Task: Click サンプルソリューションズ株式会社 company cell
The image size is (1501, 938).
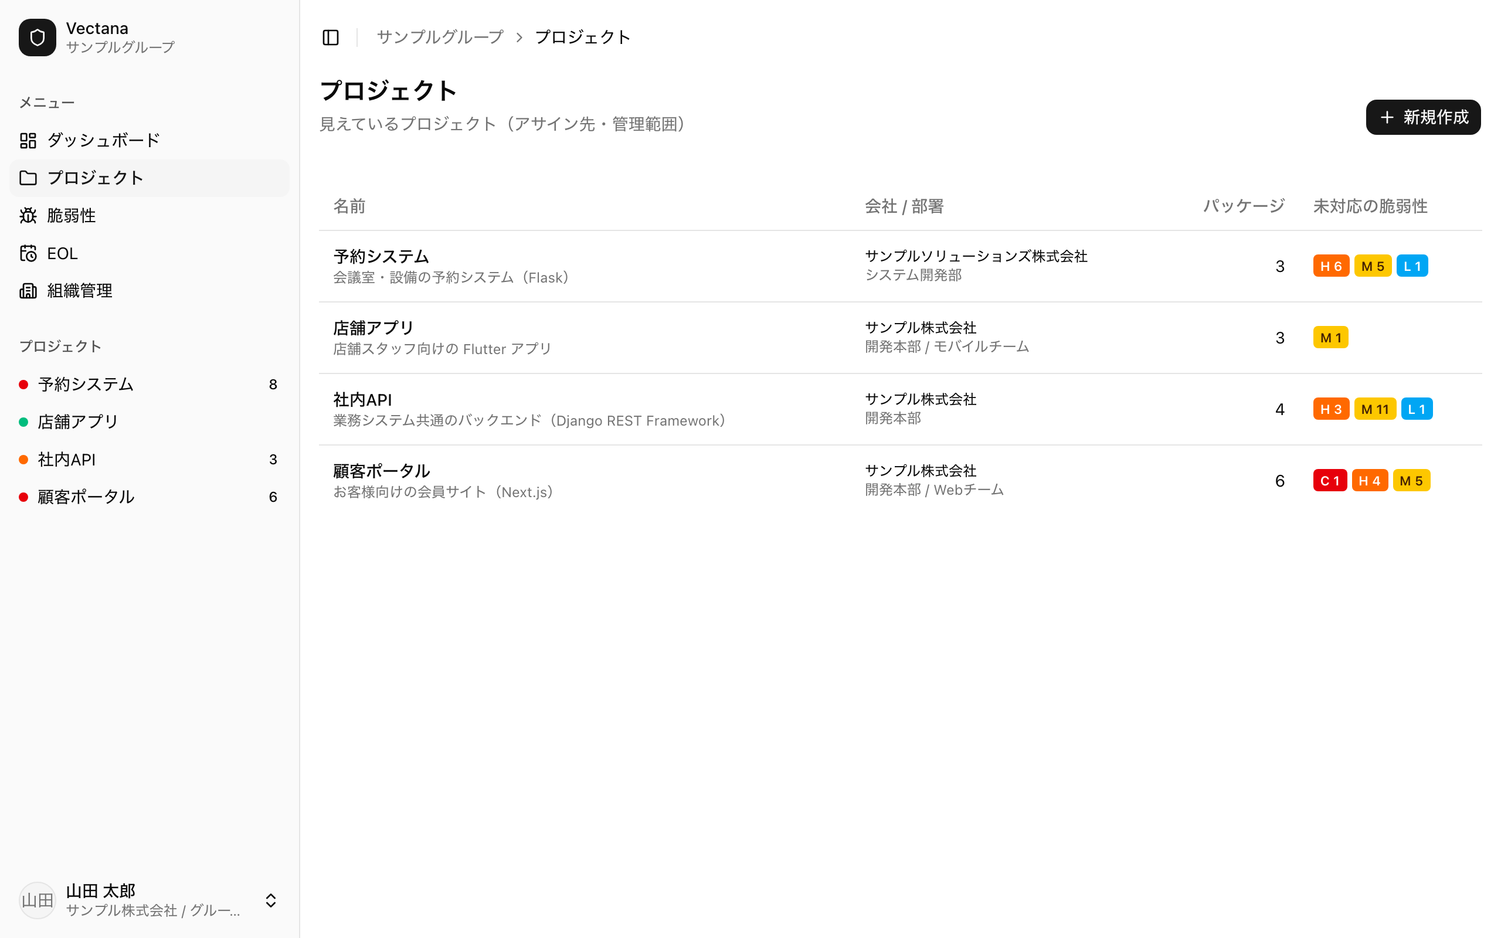Action: click(x=976, y=256)
